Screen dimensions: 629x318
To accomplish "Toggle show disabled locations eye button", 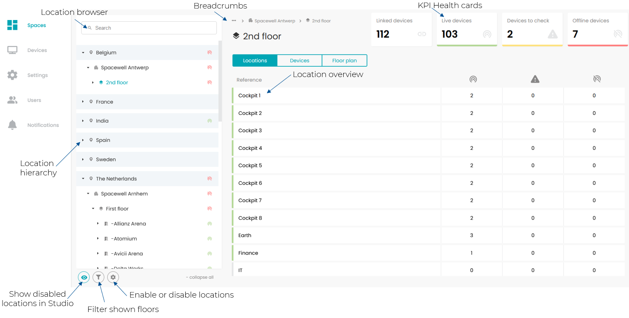I will 84,278.
